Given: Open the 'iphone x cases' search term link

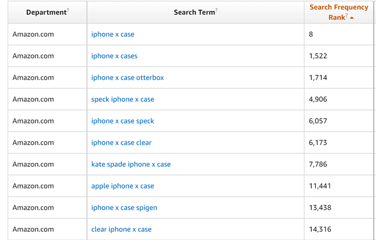Looking at the screenshot, I should [x=114, y=56].
